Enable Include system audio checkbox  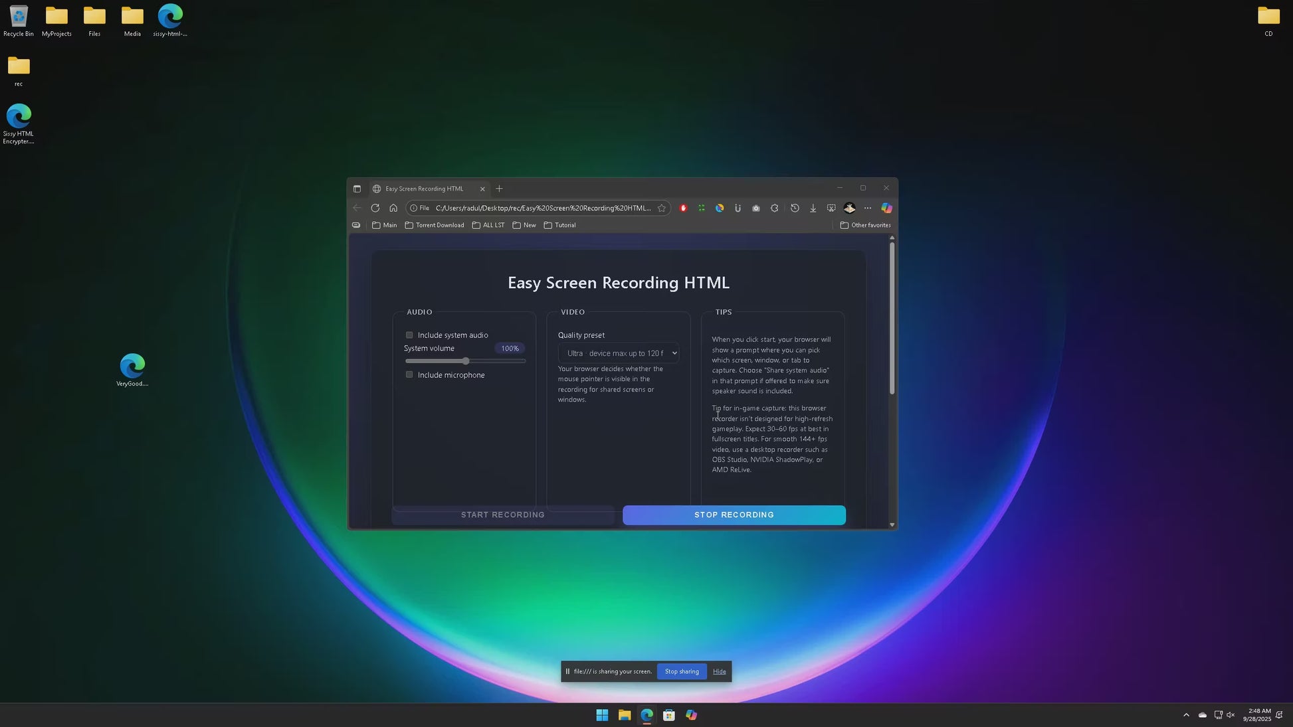click(409, 335)
